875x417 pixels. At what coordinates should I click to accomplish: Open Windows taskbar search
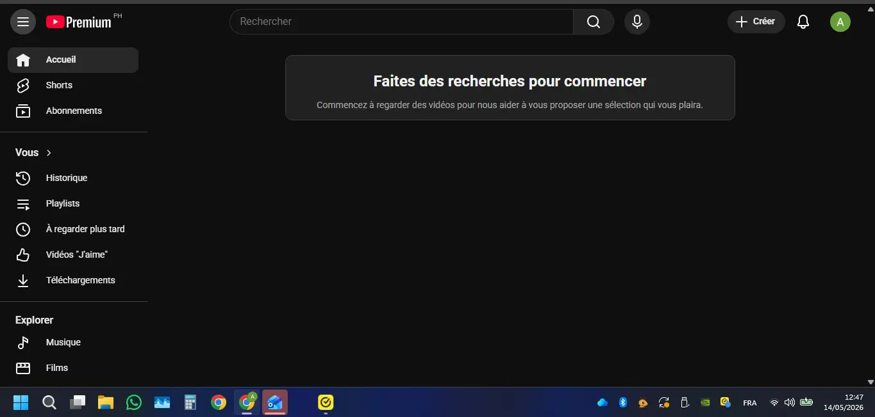click(x=49, y=402)
